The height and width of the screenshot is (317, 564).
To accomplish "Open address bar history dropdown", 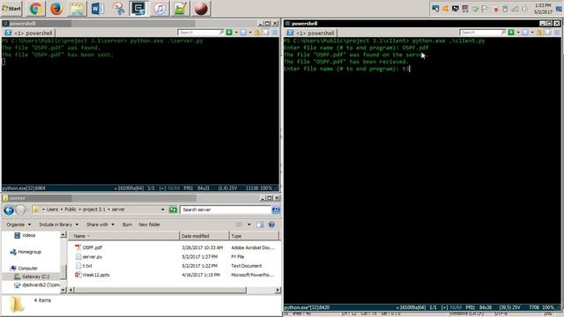I will [x=162, y=210].
